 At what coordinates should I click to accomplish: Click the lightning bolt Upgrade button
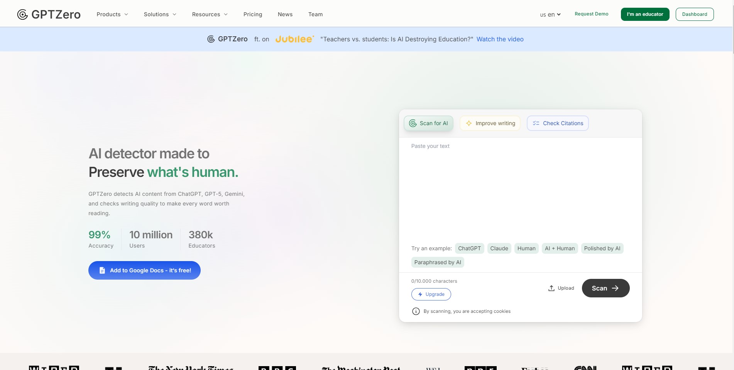pos(431,294)
